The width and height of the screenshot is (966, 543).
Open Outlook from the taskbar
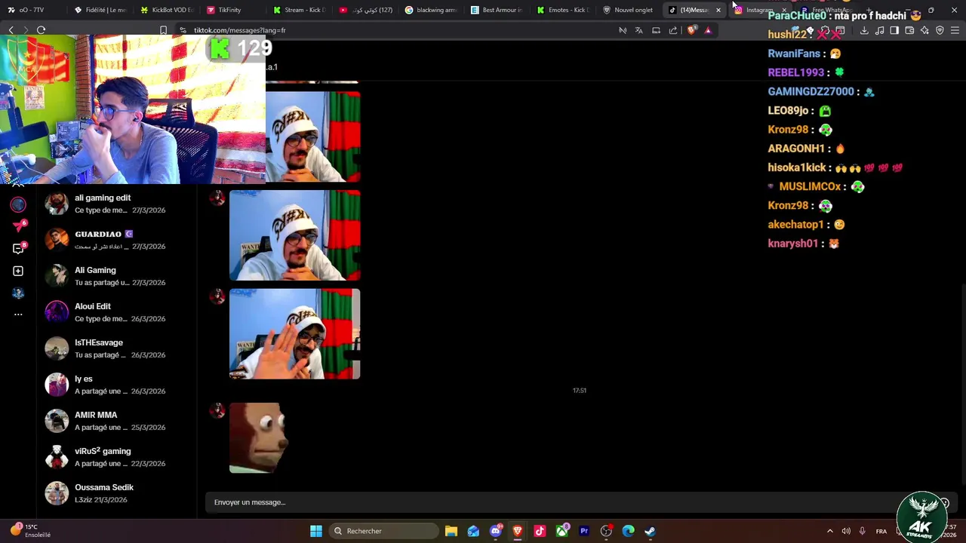click(x=473, y=531)
